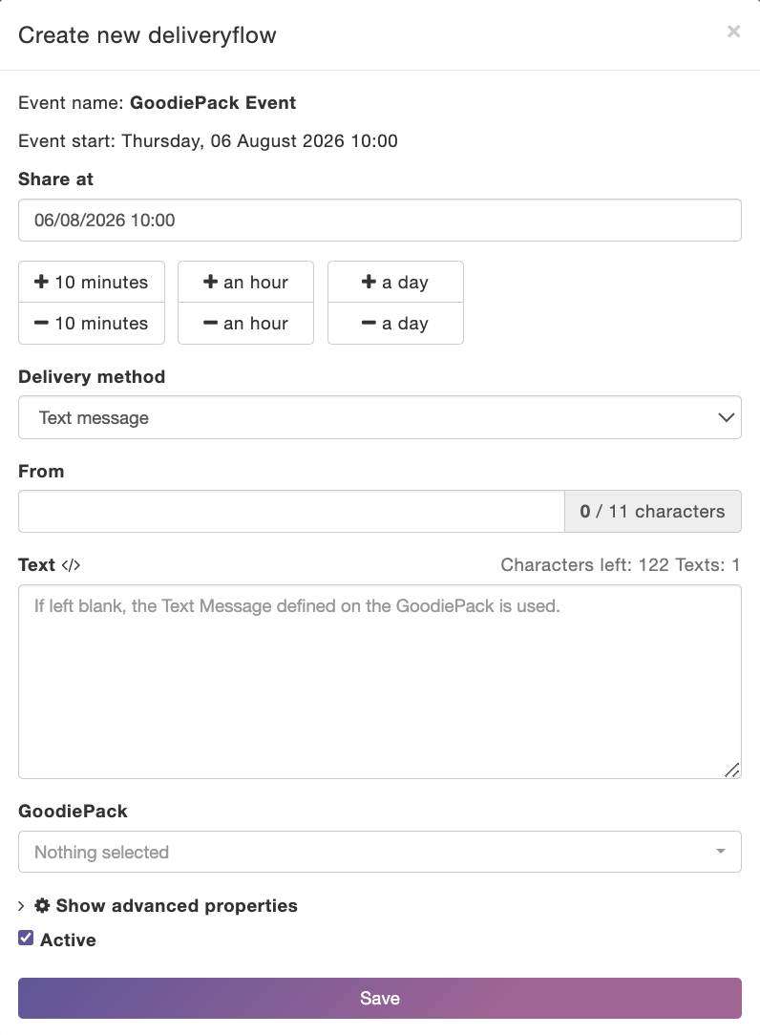Click the code brackets icon beside Text
The width and height of the screenshot is (760, 1035).
[71, 565]
